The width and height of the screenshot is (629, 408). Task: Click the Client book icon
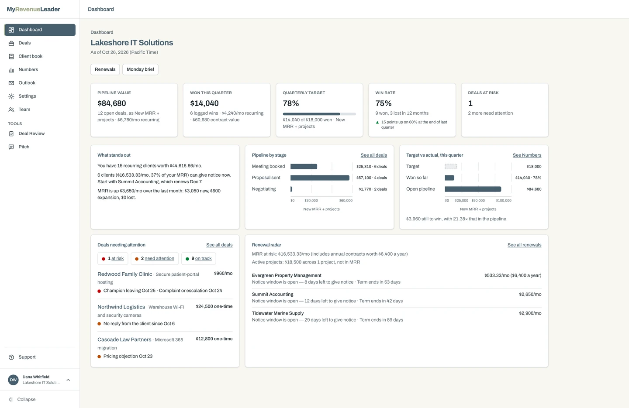[11, 56]
